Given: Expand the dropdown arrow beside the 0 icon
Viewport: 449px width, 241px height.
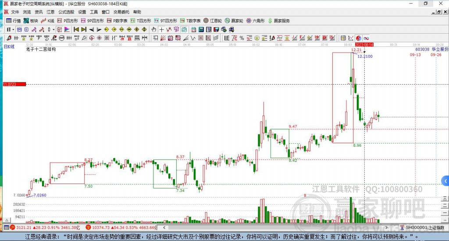Looking at the screenshot, I should (53, 29).
